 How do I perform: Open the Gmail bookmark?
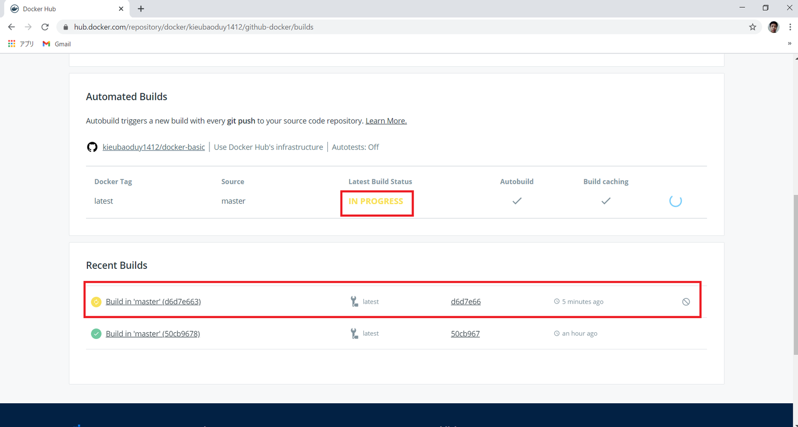[x=57, y=44]
